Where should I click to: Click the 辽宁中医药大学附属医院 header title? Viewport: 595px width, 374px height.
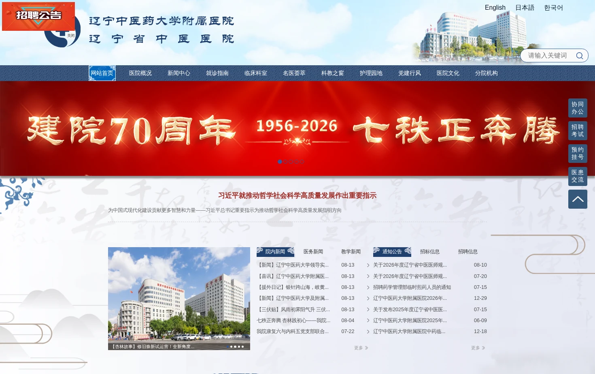[x=161, y=21]
